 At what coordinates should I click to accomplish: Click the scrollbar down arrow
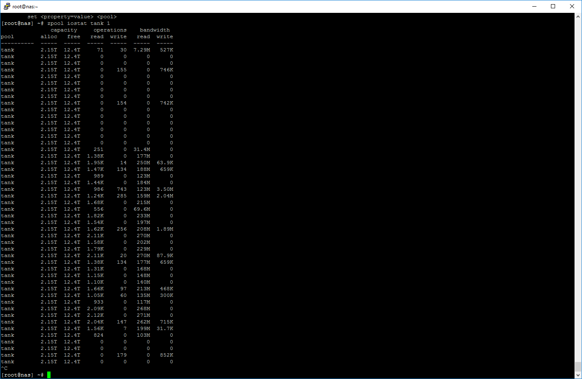click(578, 375)
